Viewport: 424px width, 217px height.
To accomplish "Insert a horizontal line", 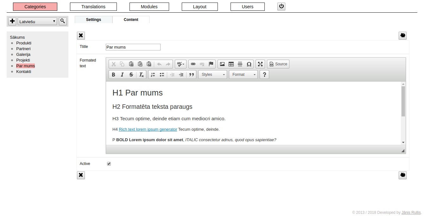I will pyautogui.click(x=240, y=64).
